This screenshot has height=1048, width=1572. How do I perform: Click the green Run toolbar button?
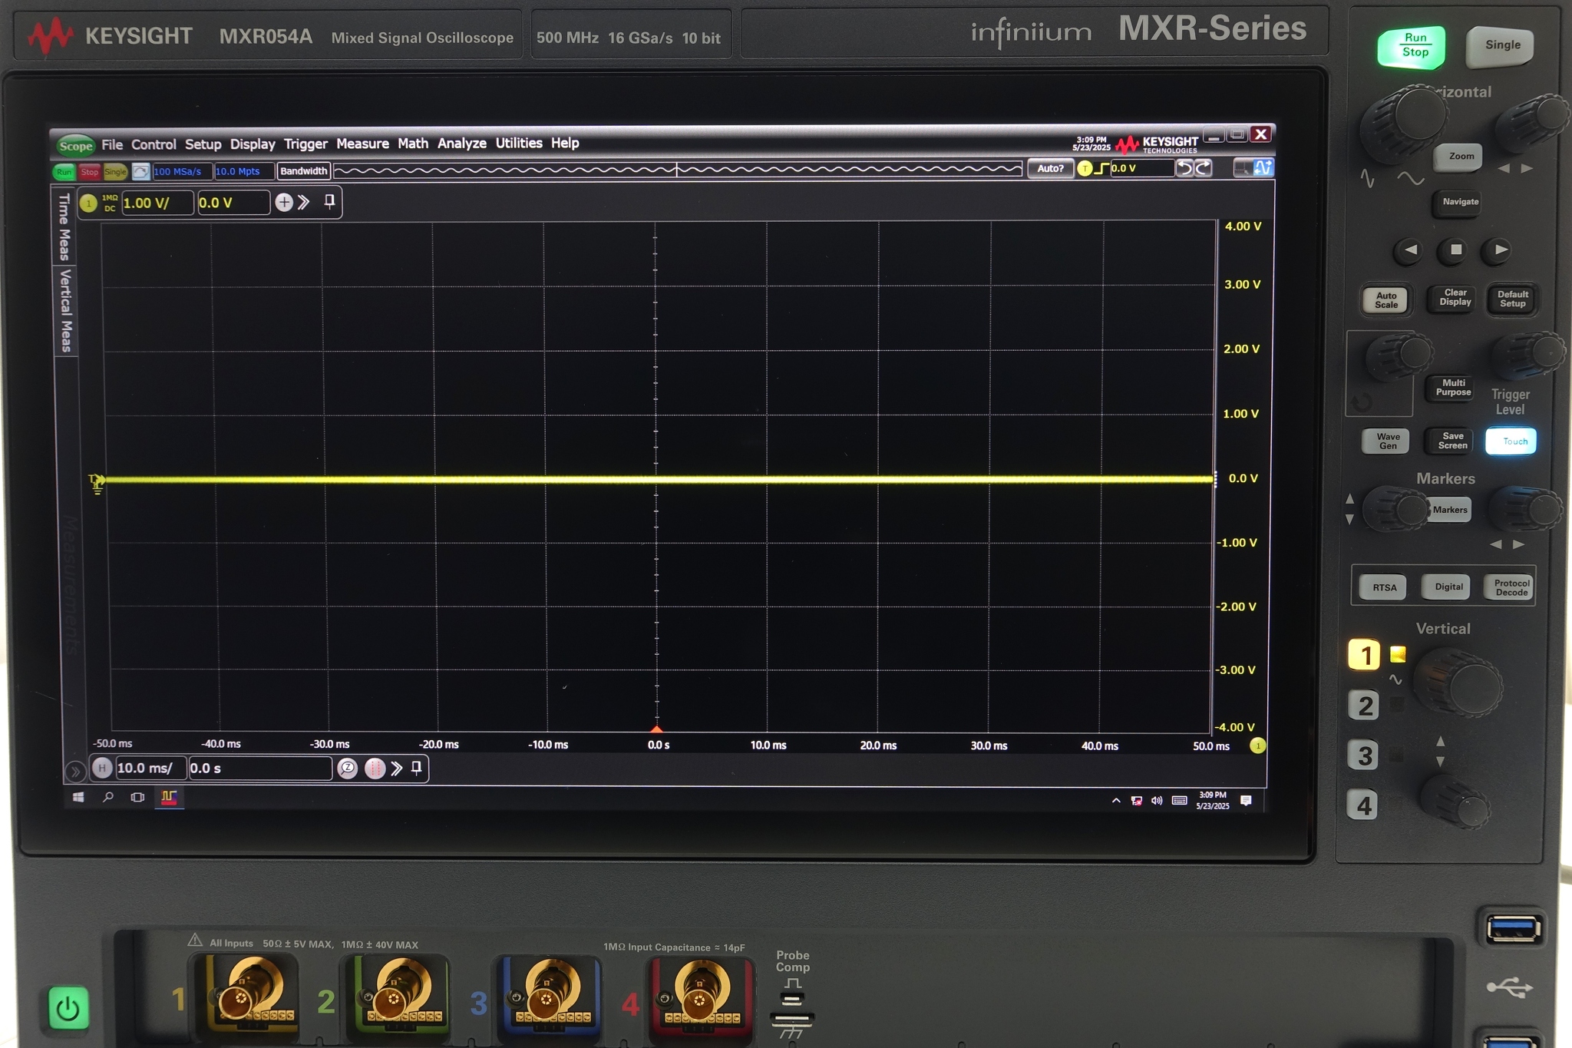(64, 172)
